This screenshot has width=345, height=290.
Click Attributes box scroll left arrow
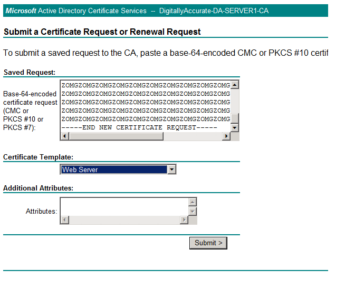pyautogui.click(x=65, y=219)
